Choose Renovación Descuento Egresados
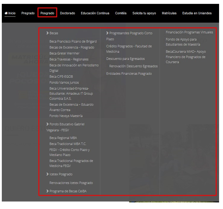This screenshot has height=209, width=223. point(133,66)
